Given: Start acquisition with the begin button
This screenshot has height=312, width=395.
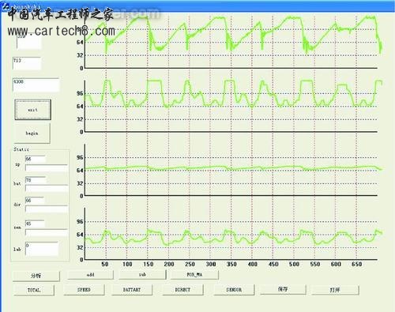Looking at the screenshot, I should coord(32,133).
